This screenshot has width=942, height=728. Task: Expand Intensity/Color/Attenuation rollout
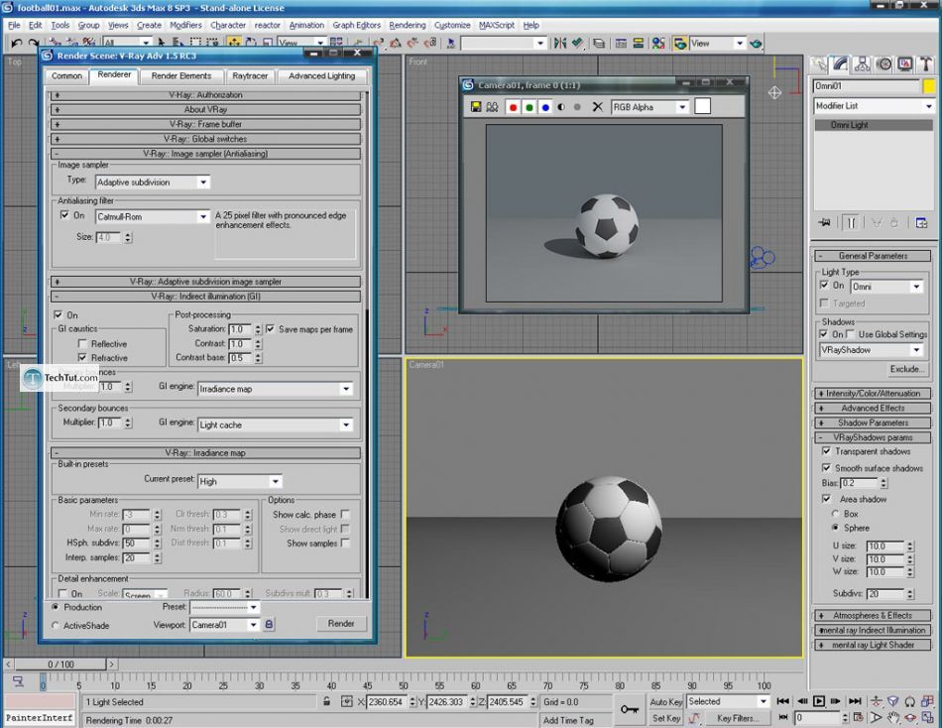click(x=873, y=393)
